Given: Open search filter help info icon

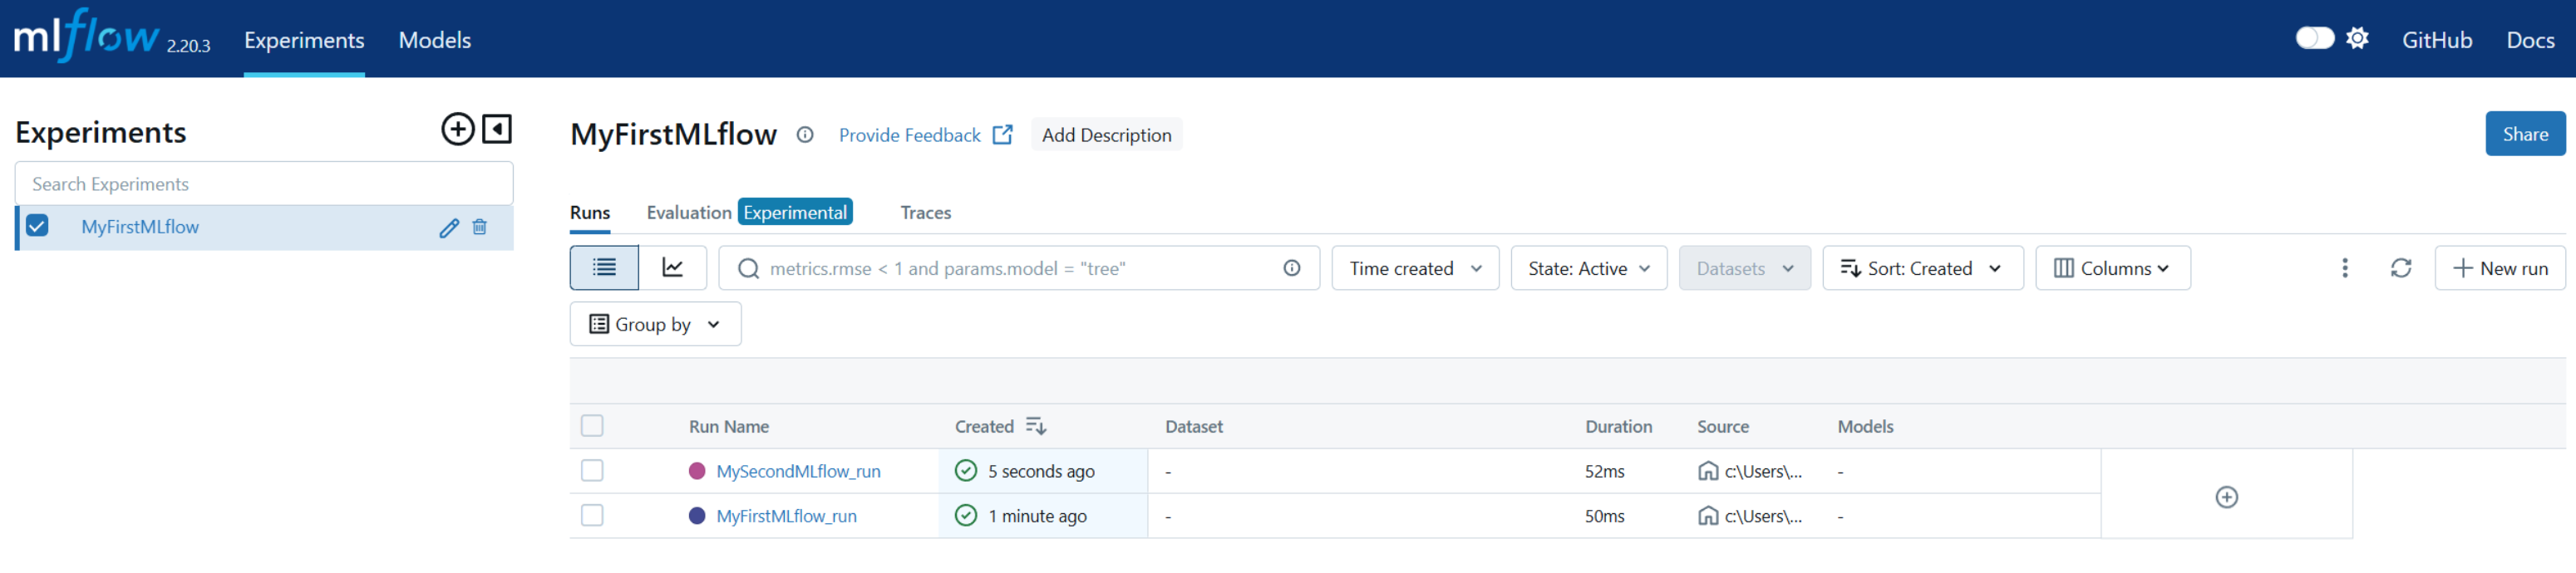Looking at the screenshot, I should coord(1292,268).
